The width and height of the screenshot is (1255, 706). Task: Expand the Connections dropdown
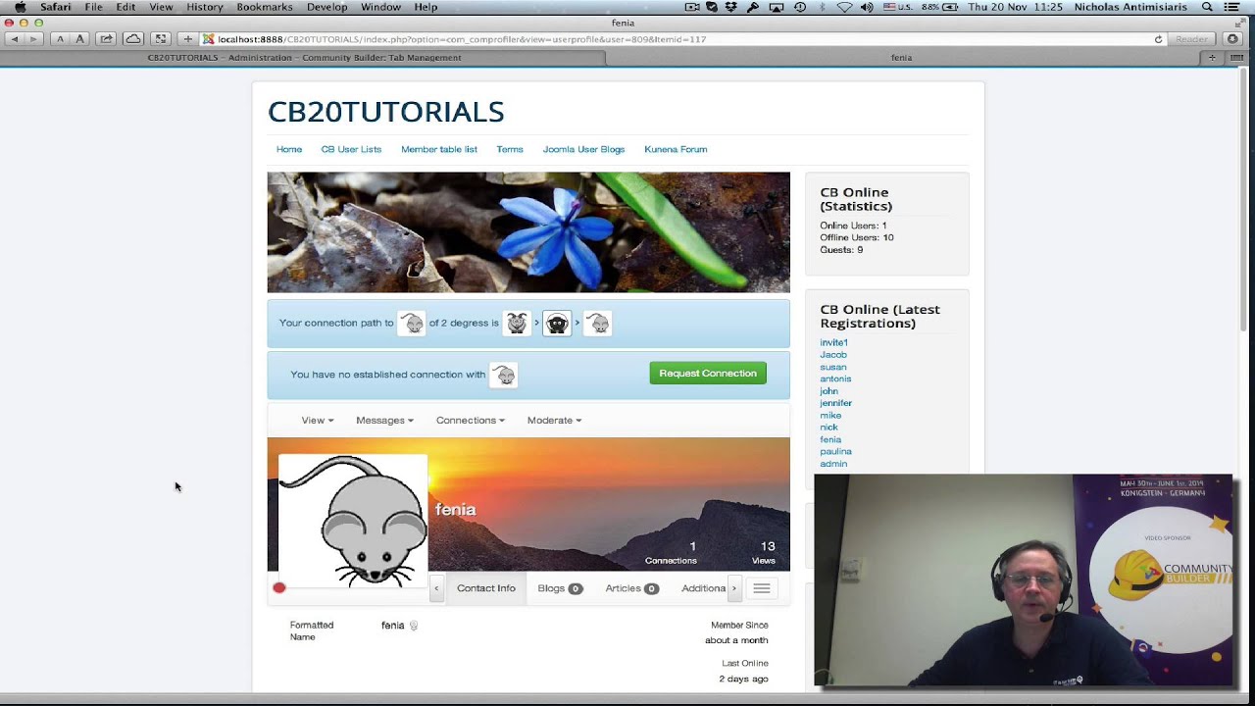[x=471, y=420]
